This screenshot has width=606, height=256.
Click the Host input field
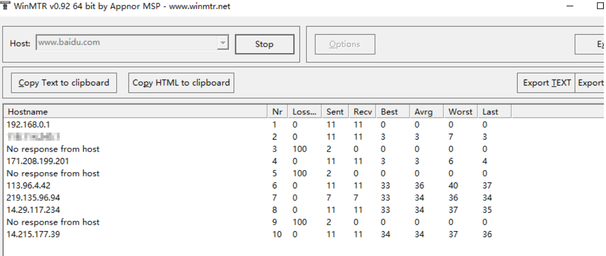tap(126, 43)
